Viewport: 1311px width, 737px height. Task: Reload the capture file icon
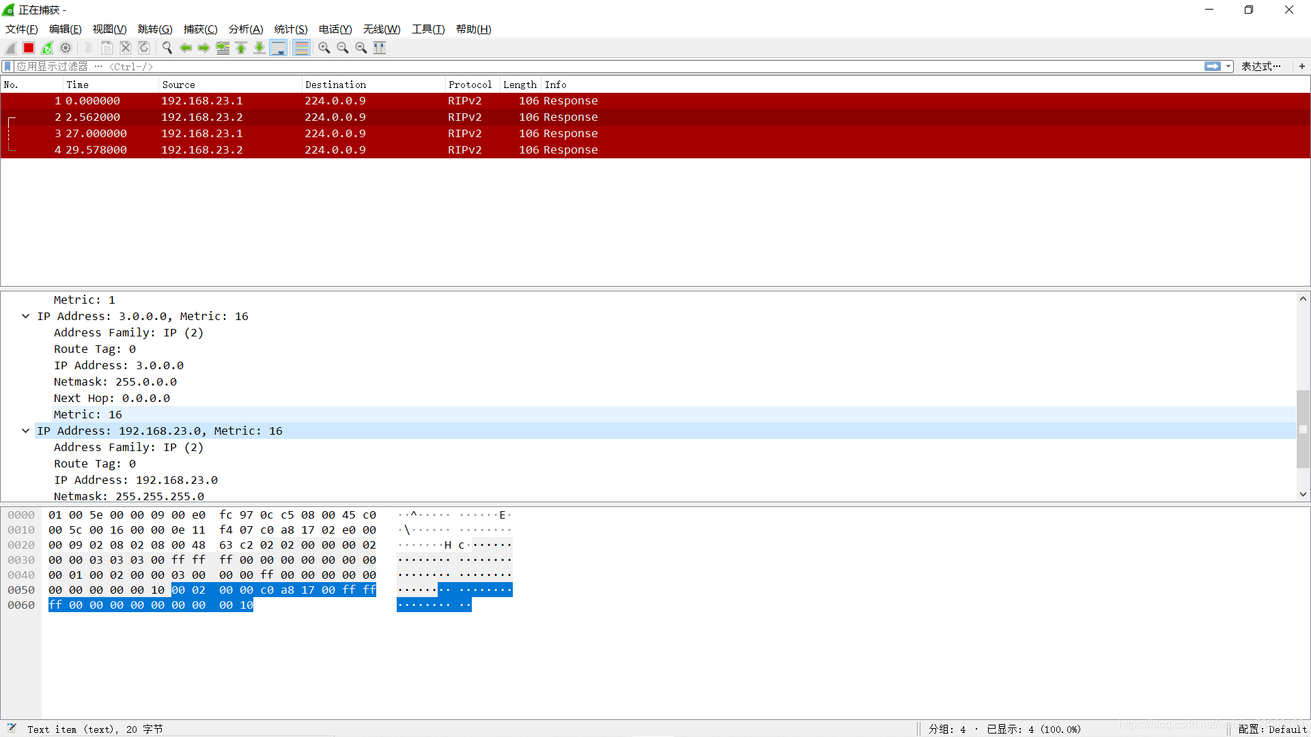click(144, 48)
